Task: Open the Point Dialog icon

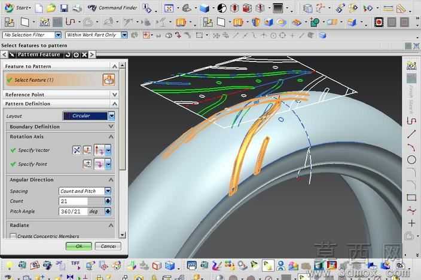Action: click(x=87, y=164)
